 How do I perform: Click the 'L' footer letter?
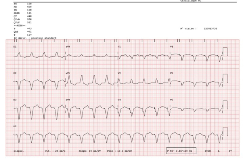(219, 151)
